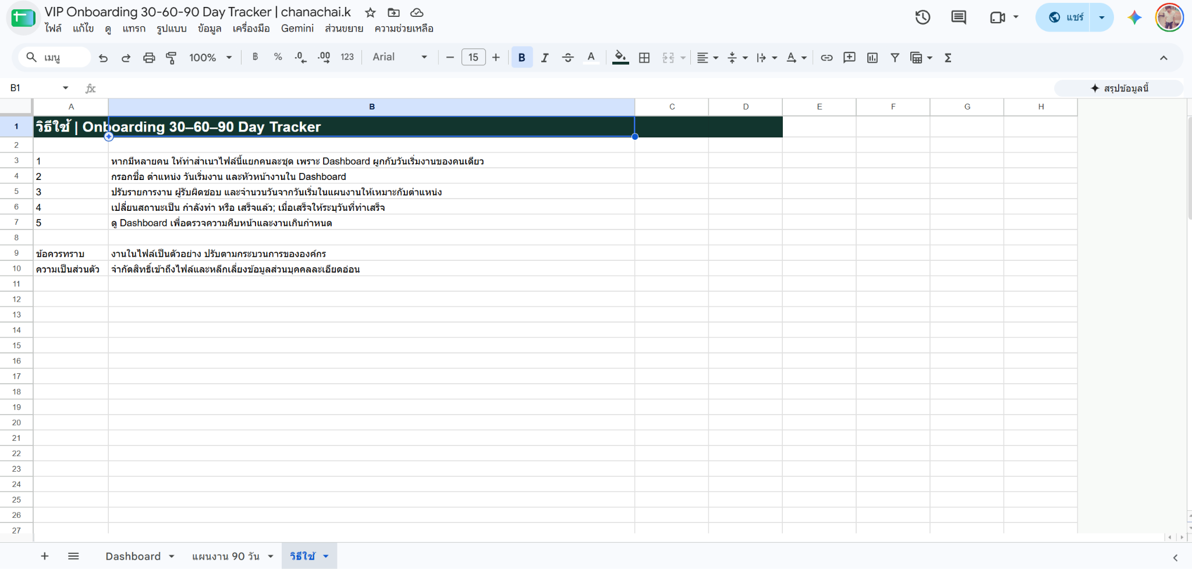The height and width of the screenshot is (569, 1192).
Task: Click the insert link icon
Action: click(826, 58)
